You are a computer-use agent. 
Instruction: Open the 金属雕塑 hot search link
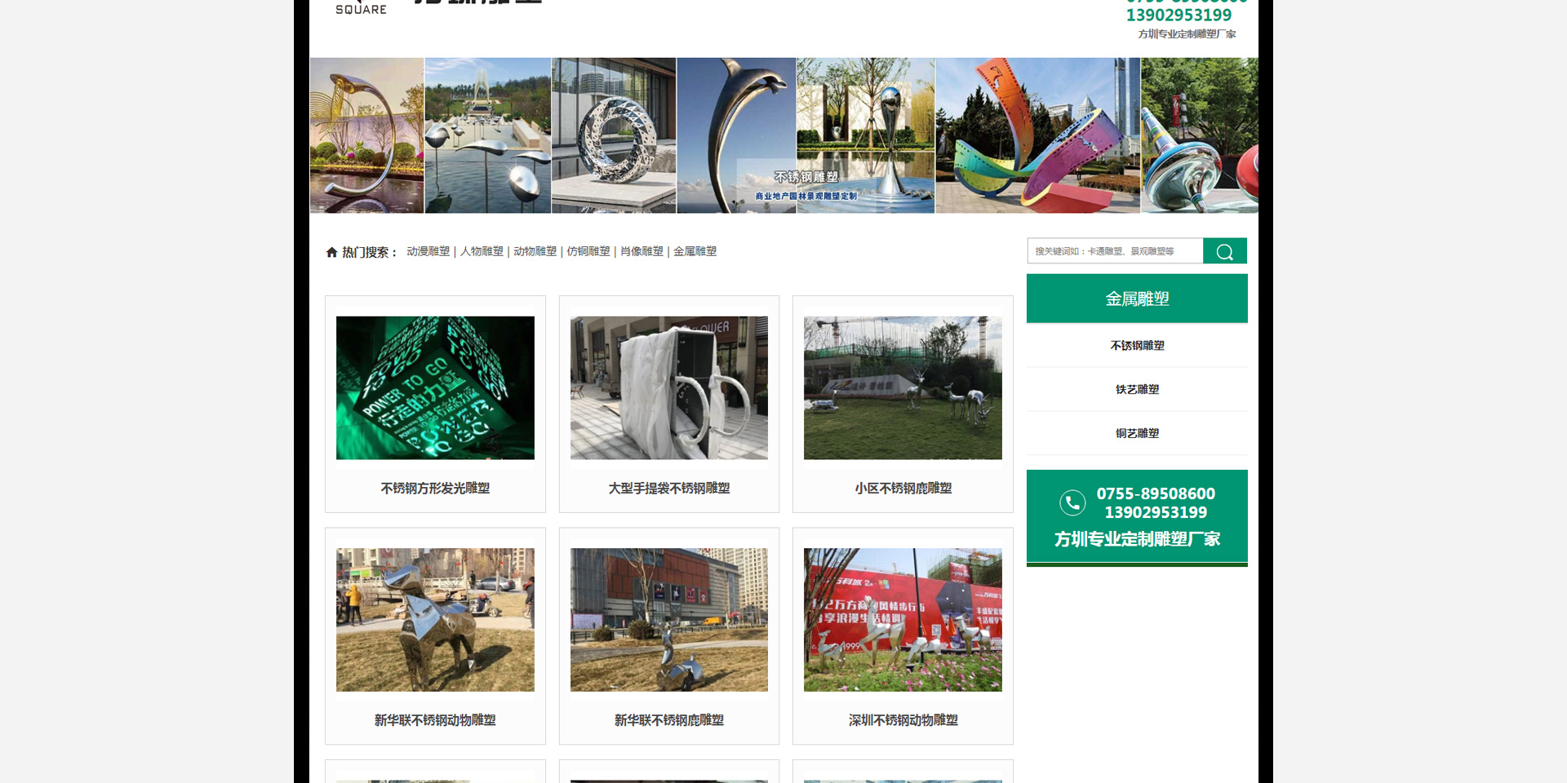click(x=695, y=251)
